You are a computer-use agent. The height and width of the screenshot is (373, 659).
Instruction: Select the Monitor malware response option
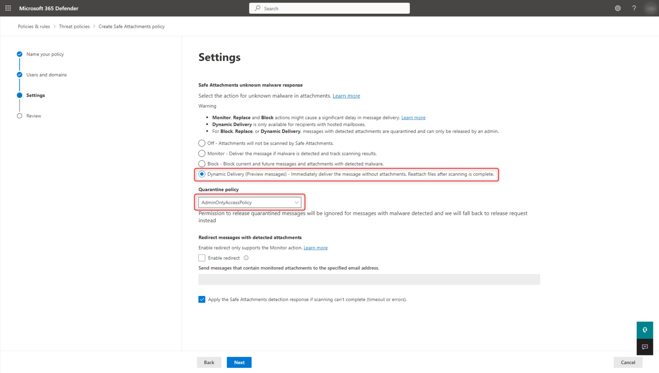[x=202, y=153]
